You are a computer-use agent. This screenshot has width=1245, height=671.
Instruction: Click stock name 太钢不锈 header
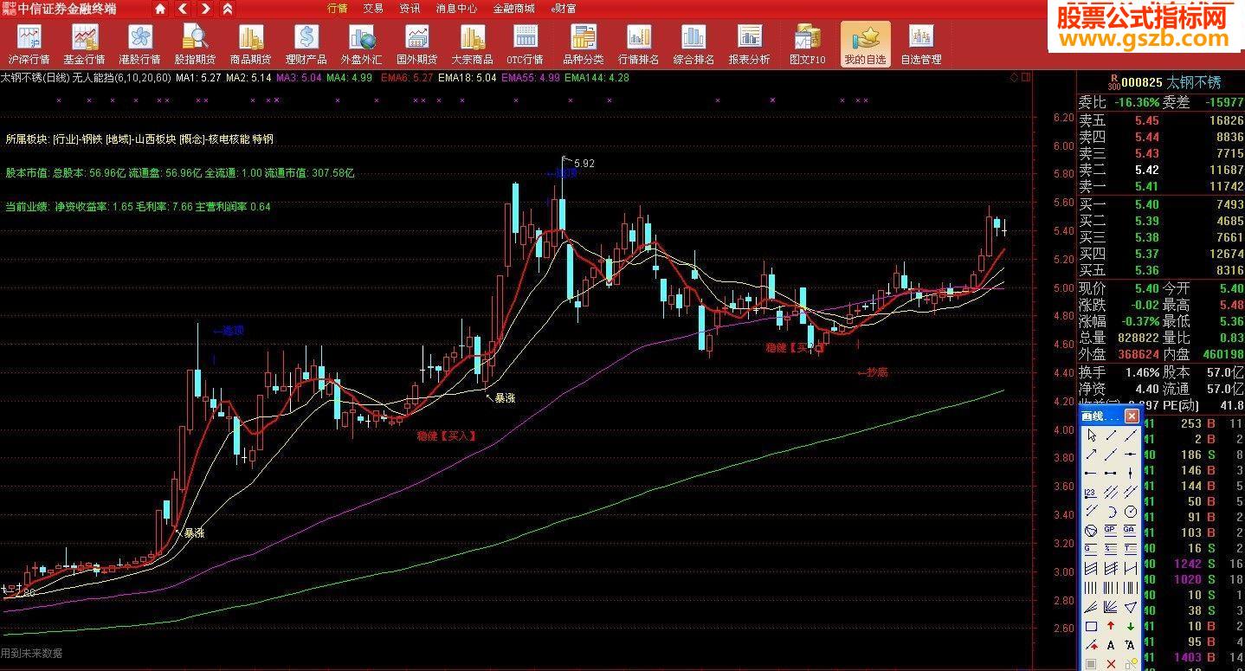click(x=1193, y=82)
